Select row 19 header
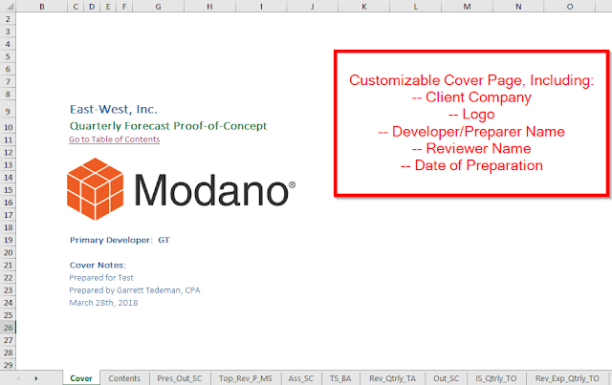Screen dimensions: 612x385 (8, 240)
